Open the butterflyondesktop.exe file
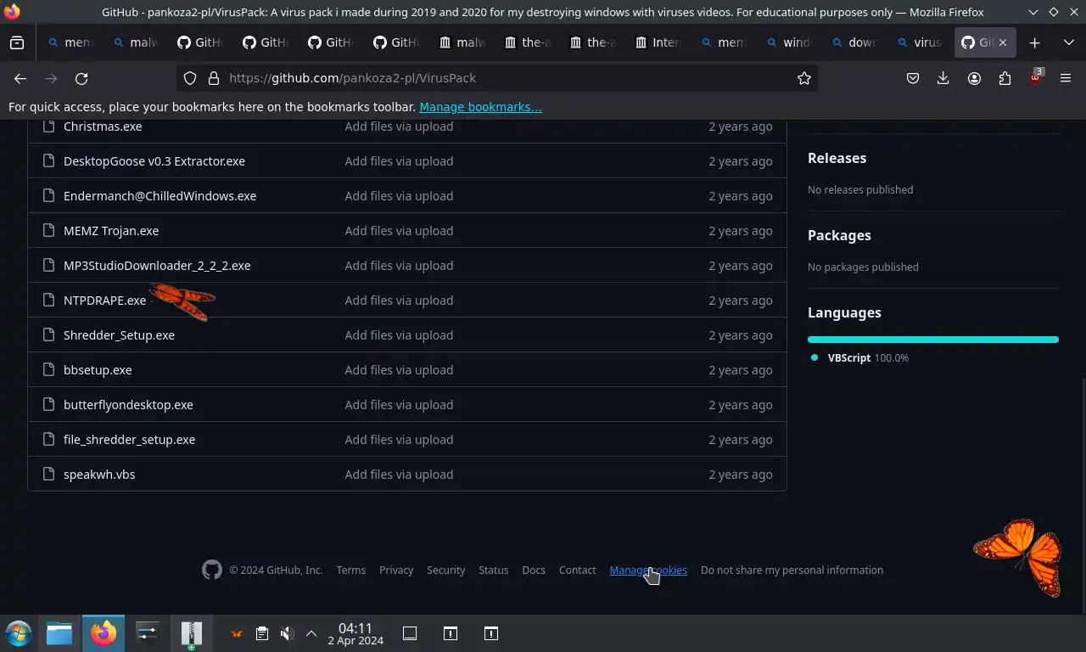Screen dimensions: 1086x652 tap(128, 405)
